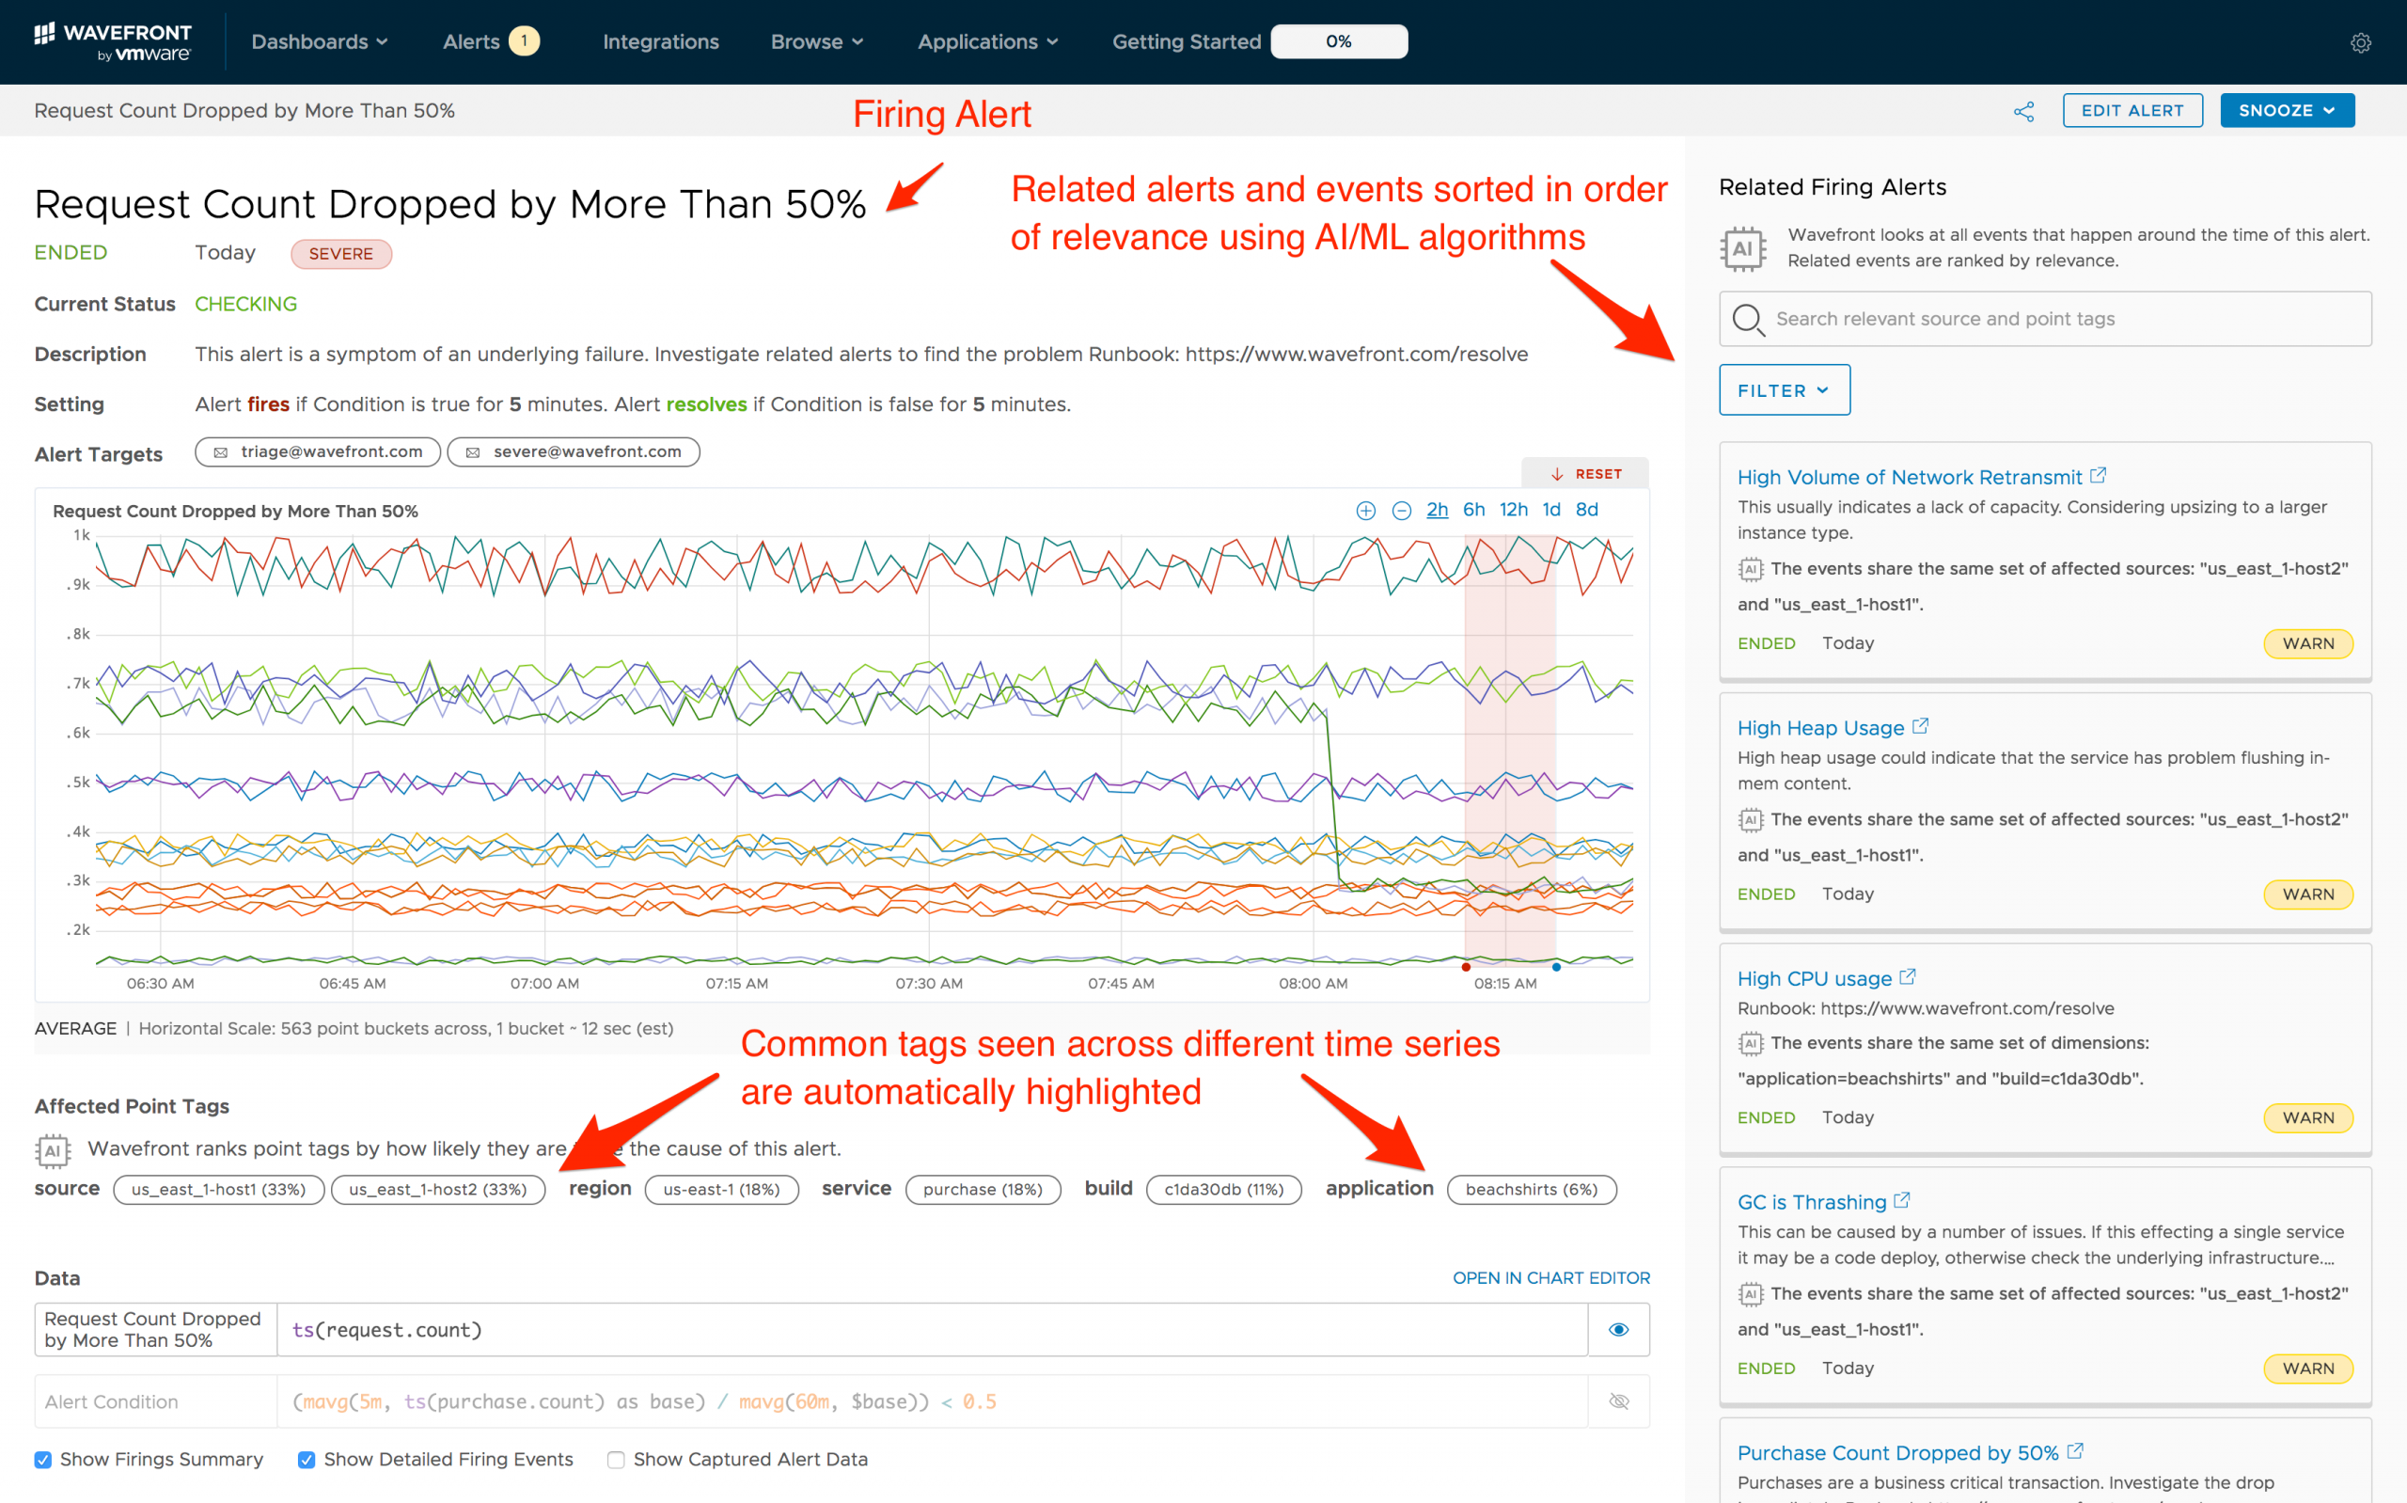Open the Snooze dropdown
2407x1503 pixels.
(x=2286, y=111)
